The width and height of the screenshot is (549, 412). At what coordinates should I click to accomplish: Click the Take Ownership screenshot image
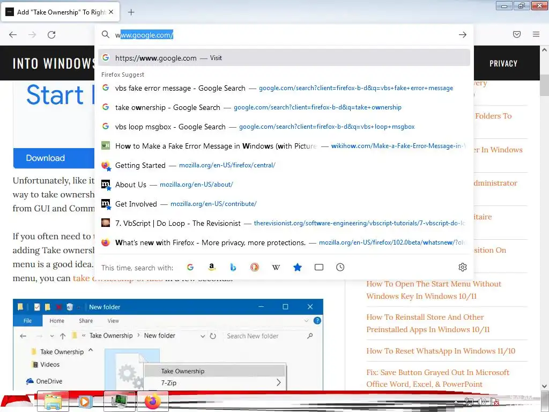pyautogui.click(x=168, y=345)
